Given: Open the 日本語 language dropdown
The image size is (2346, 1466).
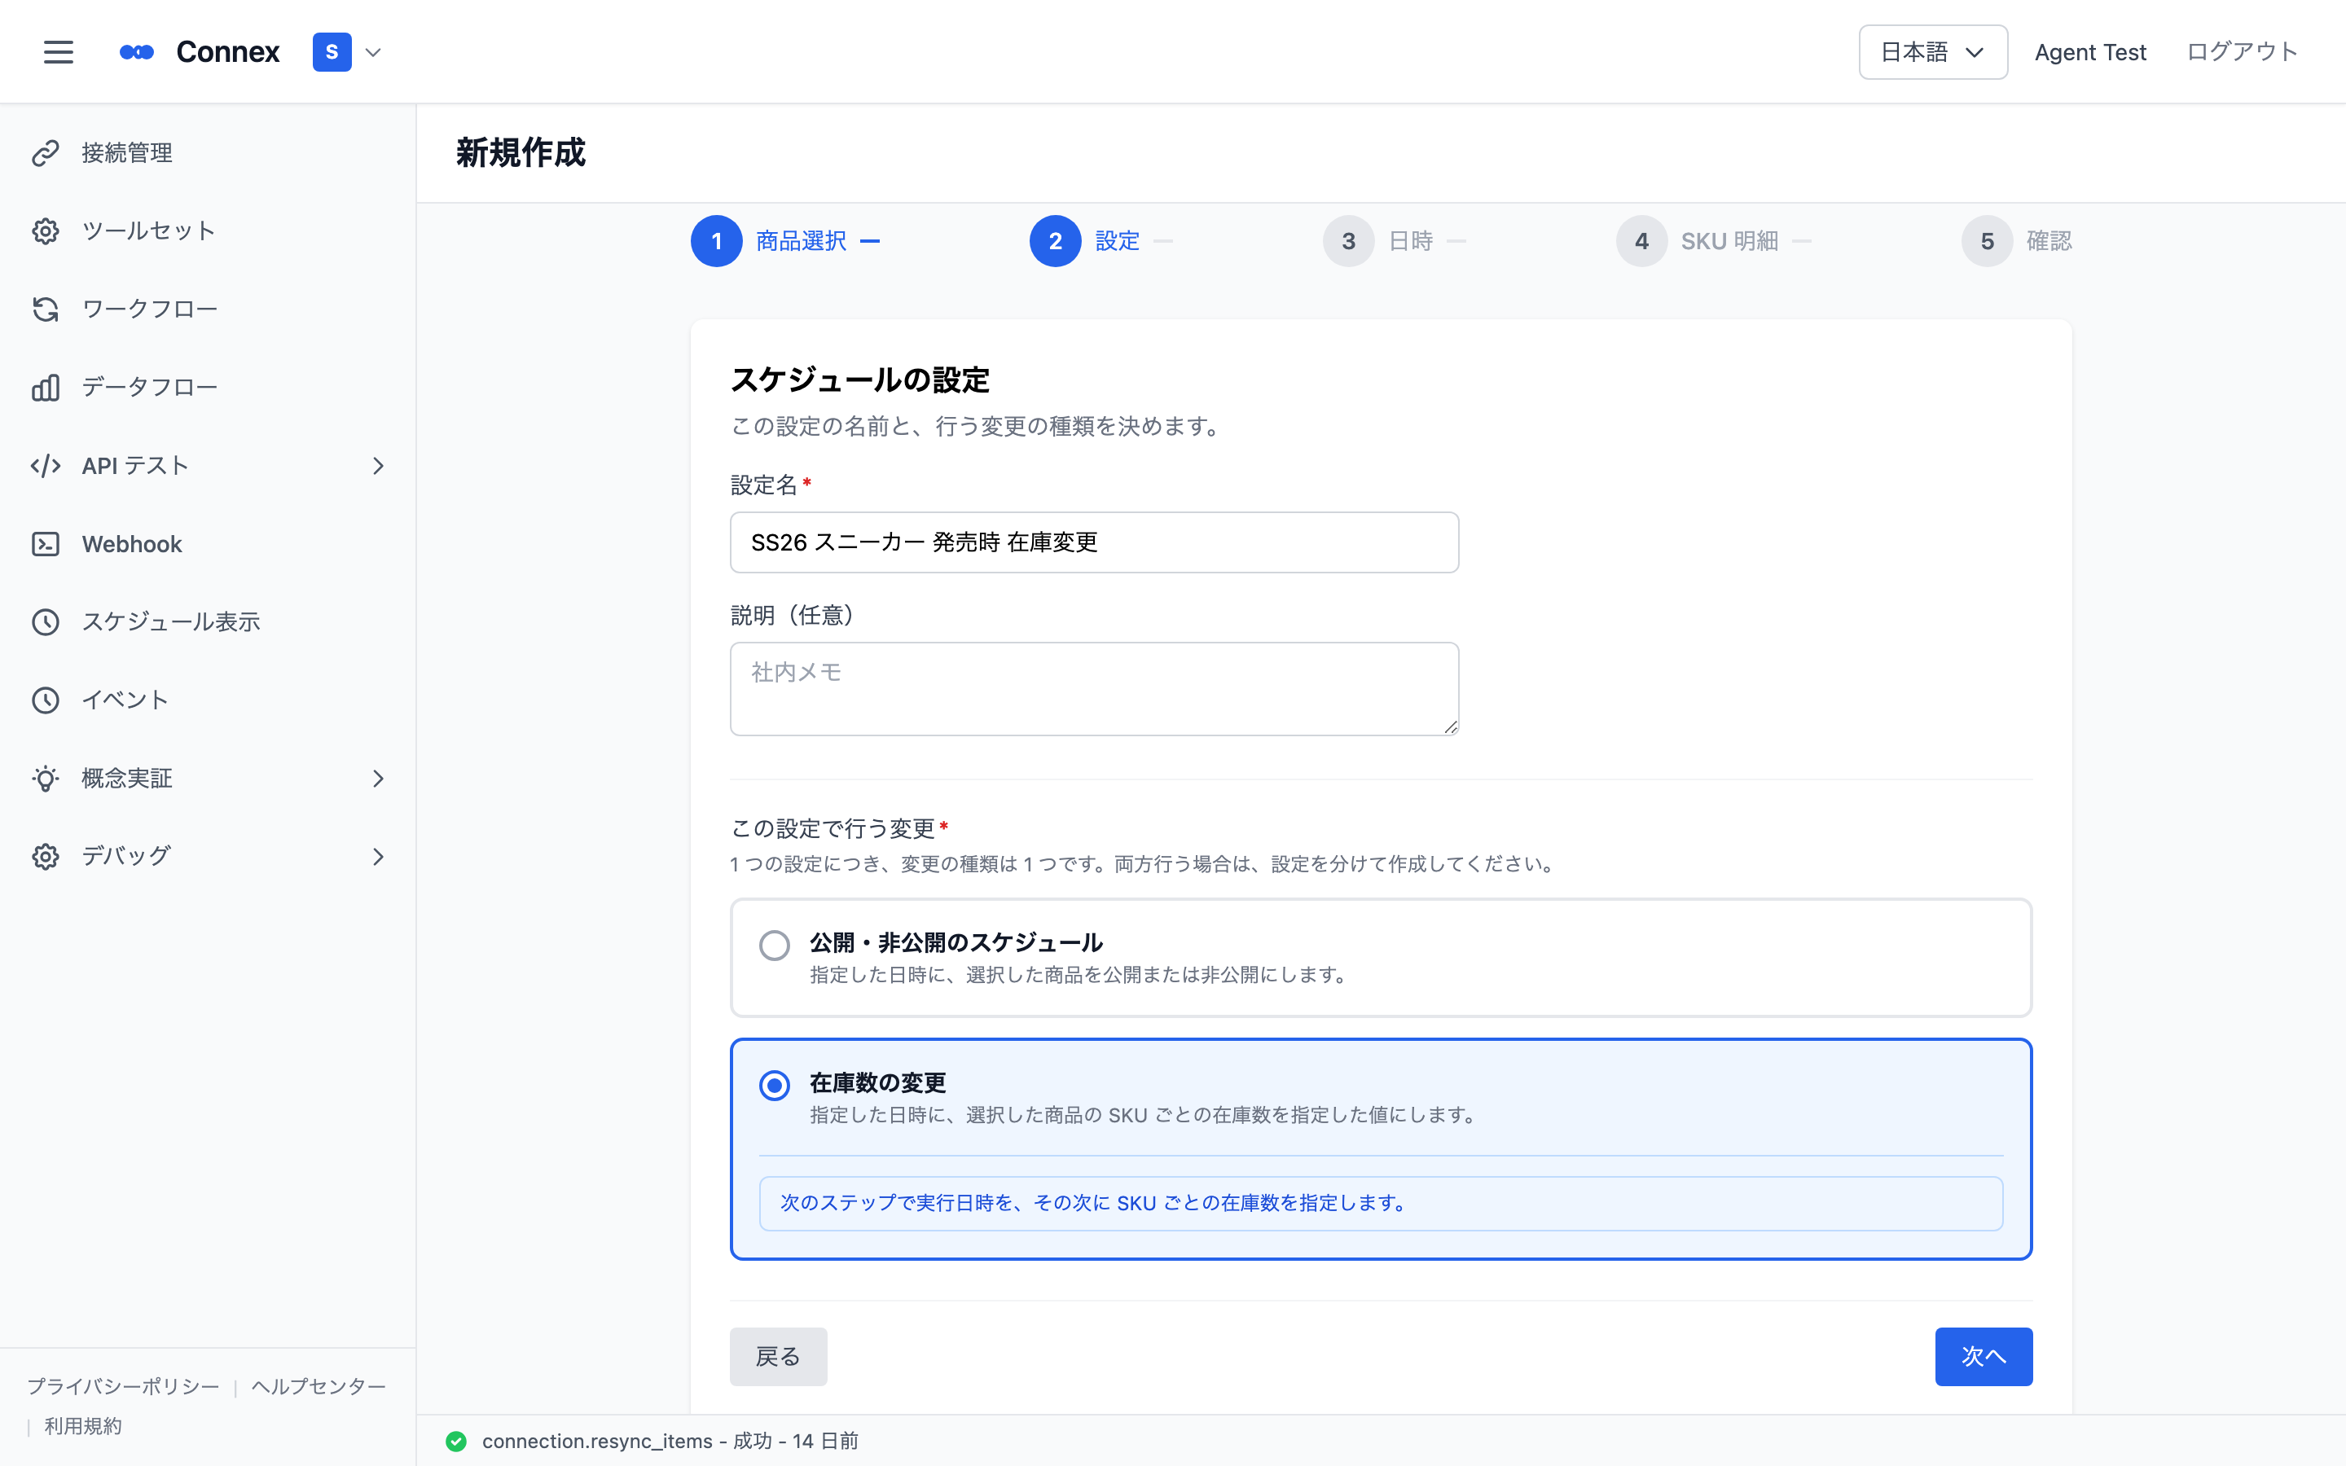Looking at the screenshot, I should [1932, 52].
